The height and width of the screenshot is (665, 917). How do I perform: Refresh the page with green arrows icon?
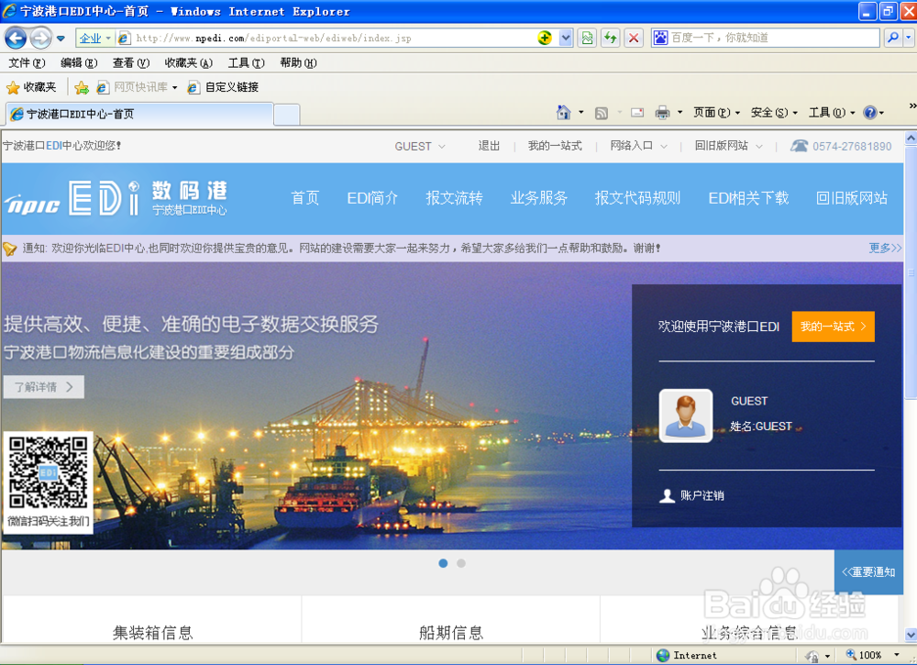pos(611,38)
